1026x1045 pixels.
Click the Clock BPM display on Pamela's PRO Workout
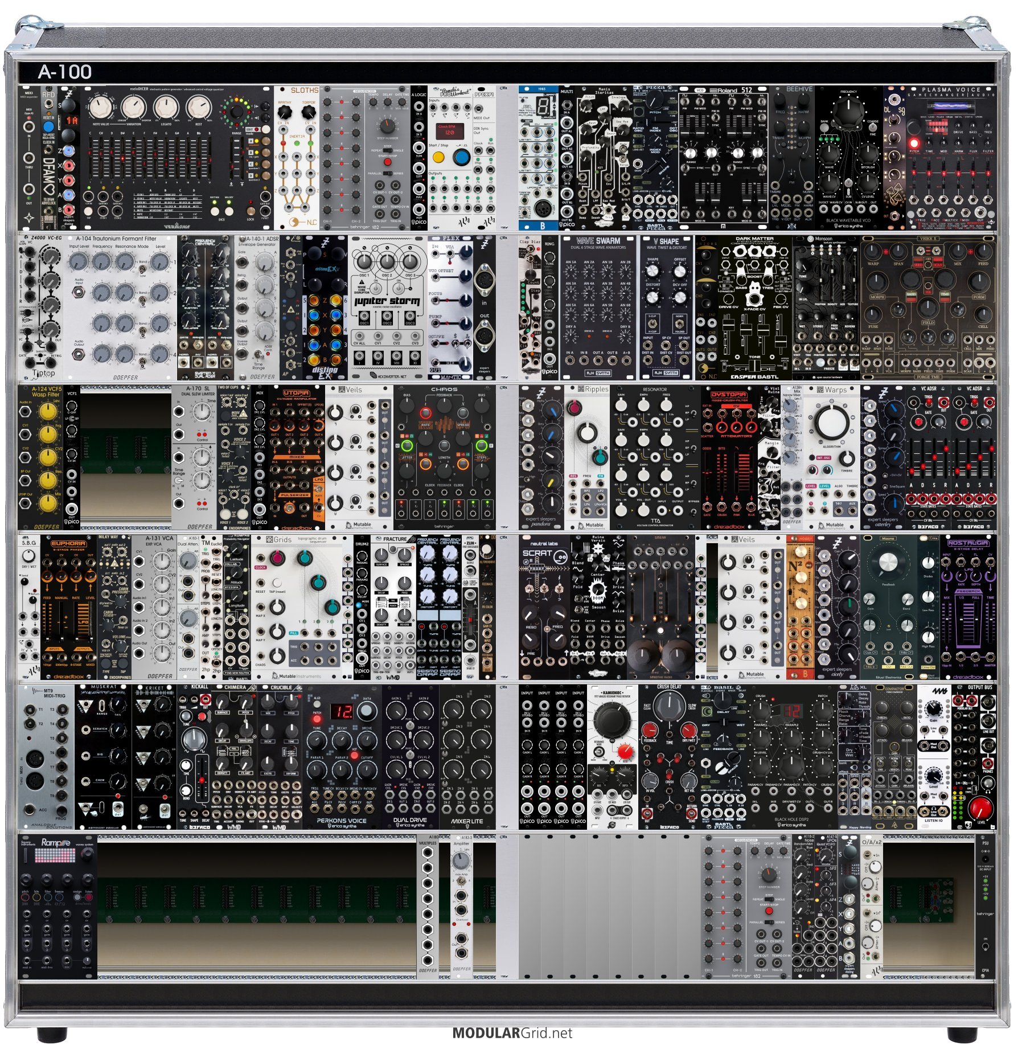point(450,131)
